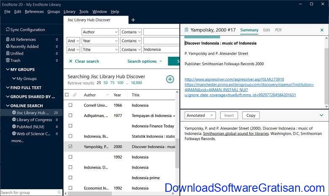The width and height of the screenshot is (329, 196).
Task: Open the Tools menu
Action: (x=84, y=12)
